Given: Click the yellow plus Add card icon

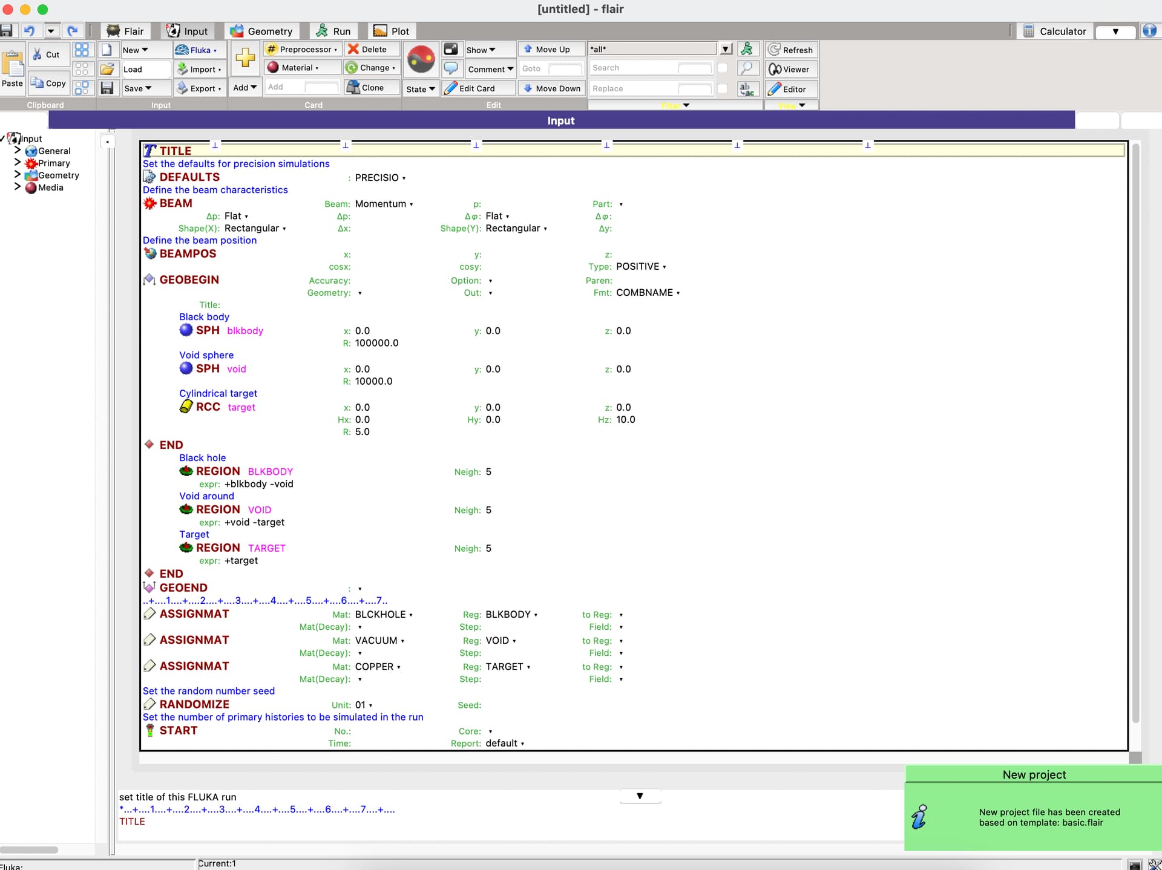Looking at the screenshot, I should [x=245, y=58].
